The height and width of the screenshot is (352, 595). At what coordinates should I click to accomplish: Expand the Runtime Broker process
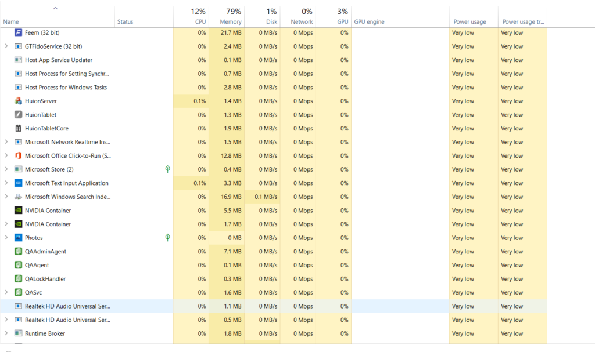[x=6, y=333]
